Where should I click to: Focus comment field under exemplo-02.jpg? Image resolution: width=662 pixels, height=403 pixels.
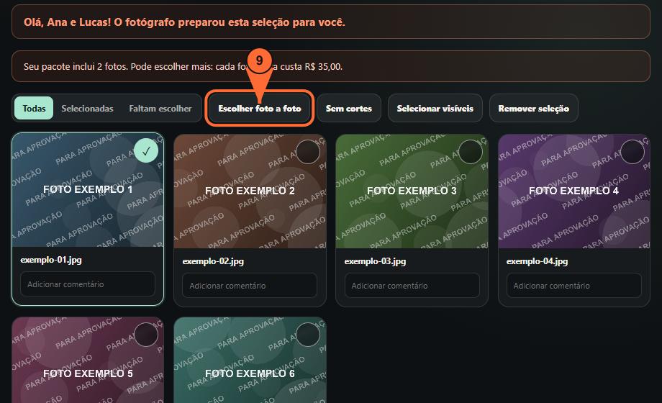click(x=250, y=285)
